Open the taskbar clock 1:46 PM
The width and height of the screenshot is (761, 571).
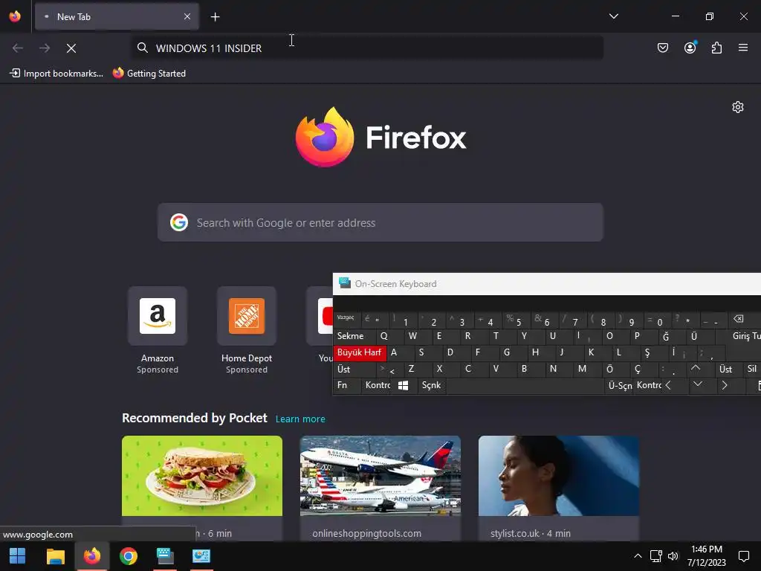click(x=706, y=556)
